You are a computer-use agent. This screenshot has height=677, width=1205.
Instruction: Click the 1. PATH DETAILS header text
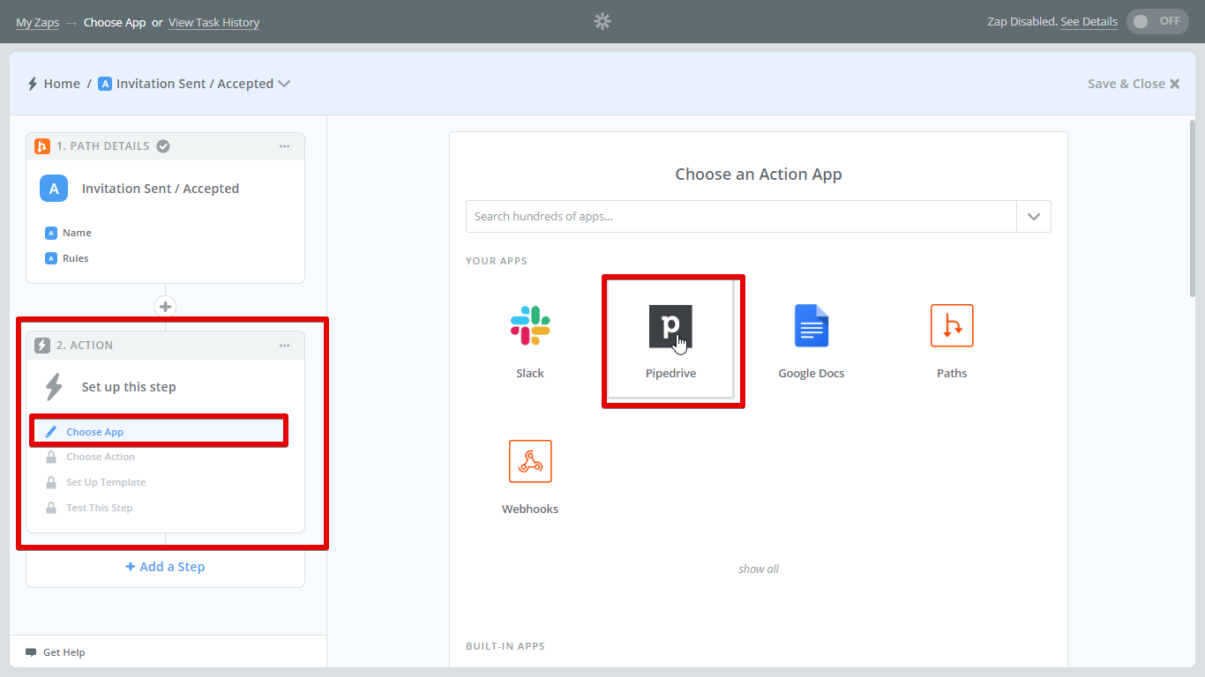tap(103, 146)
